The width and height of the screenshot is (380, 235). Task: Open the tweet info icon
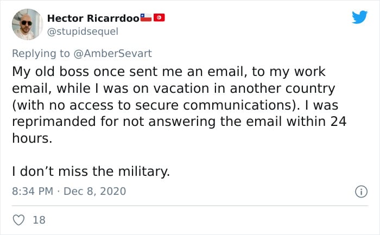(360, 191)
